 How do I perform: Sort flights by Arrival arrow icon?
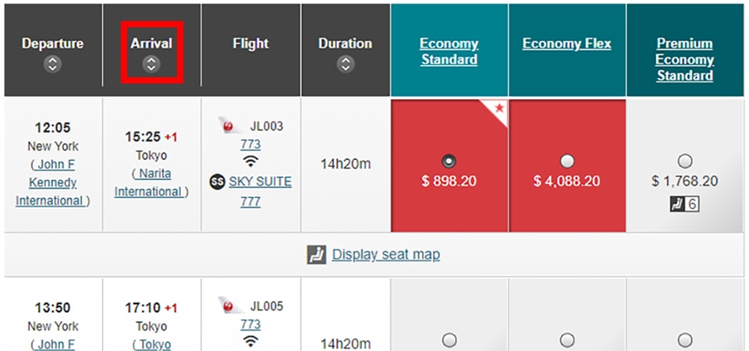tap(151, 64)
